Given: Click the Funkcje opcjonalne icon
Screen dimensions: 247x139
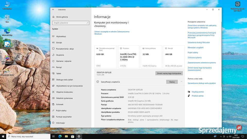Looking at the screenshot, I should (53, 117).
